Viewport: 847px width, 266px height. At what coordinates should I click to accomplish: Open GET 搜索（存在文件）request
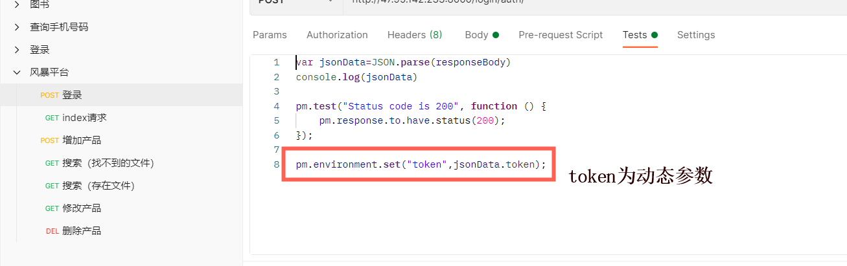[98, 186]
